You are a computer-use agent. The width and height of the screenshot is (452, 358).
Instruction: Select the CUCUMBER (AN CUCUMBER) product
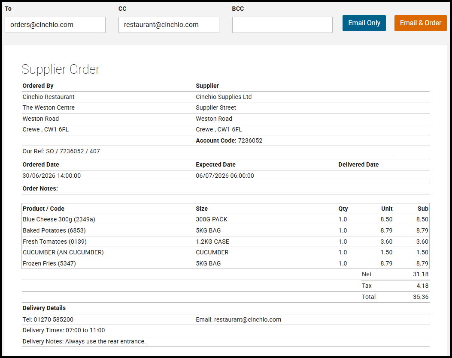pyautogui.click(x=63, y=253)
